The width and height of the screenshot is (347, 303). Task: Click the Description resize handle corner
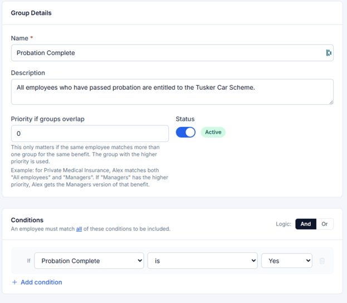click(x=331, y=102)
